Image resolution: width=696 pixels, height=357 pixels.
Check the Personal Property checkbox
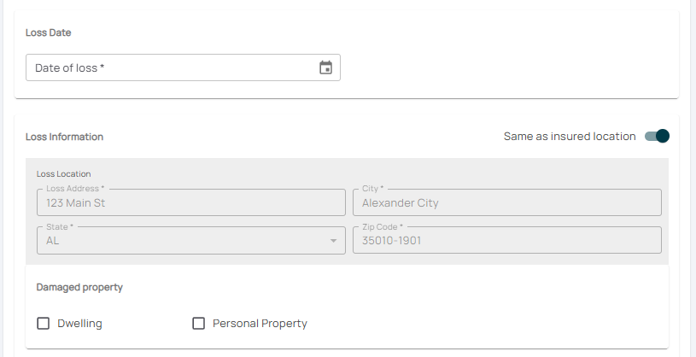[199, 324]
